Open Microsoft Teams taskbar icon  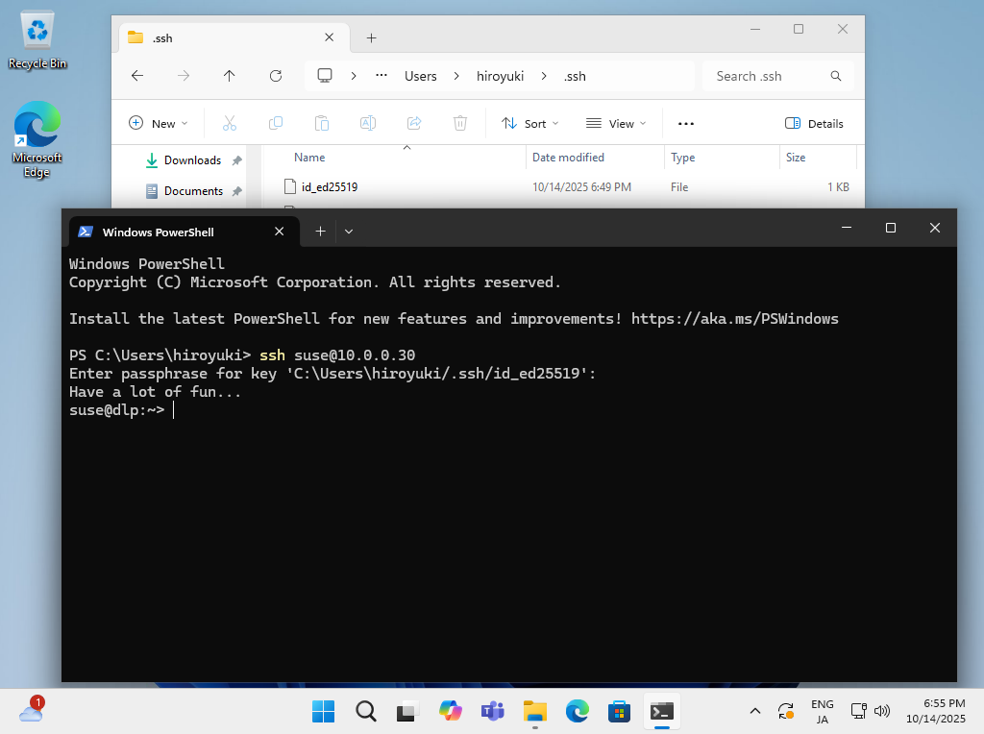tap(492, 711)
